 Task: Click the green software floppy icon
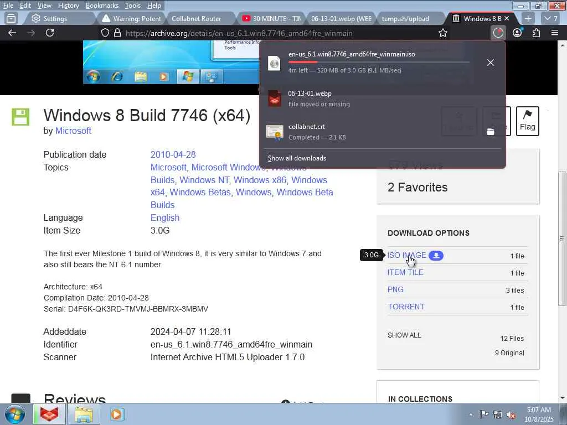[x=20, y=117]
